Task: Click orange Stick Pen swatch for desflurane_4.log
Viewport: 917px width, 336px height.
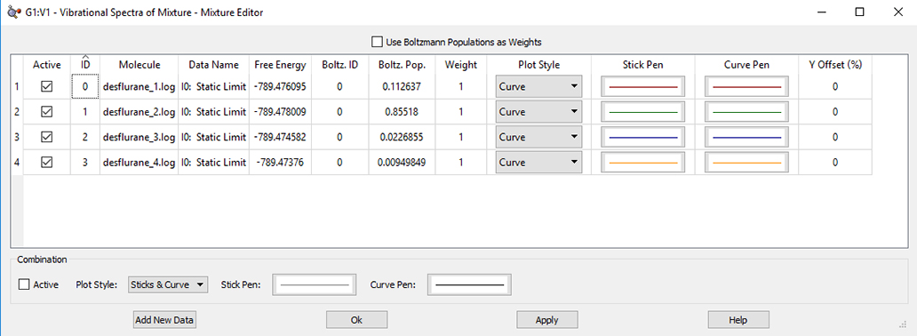Action: pyautogui.click(x=643, y=162)
